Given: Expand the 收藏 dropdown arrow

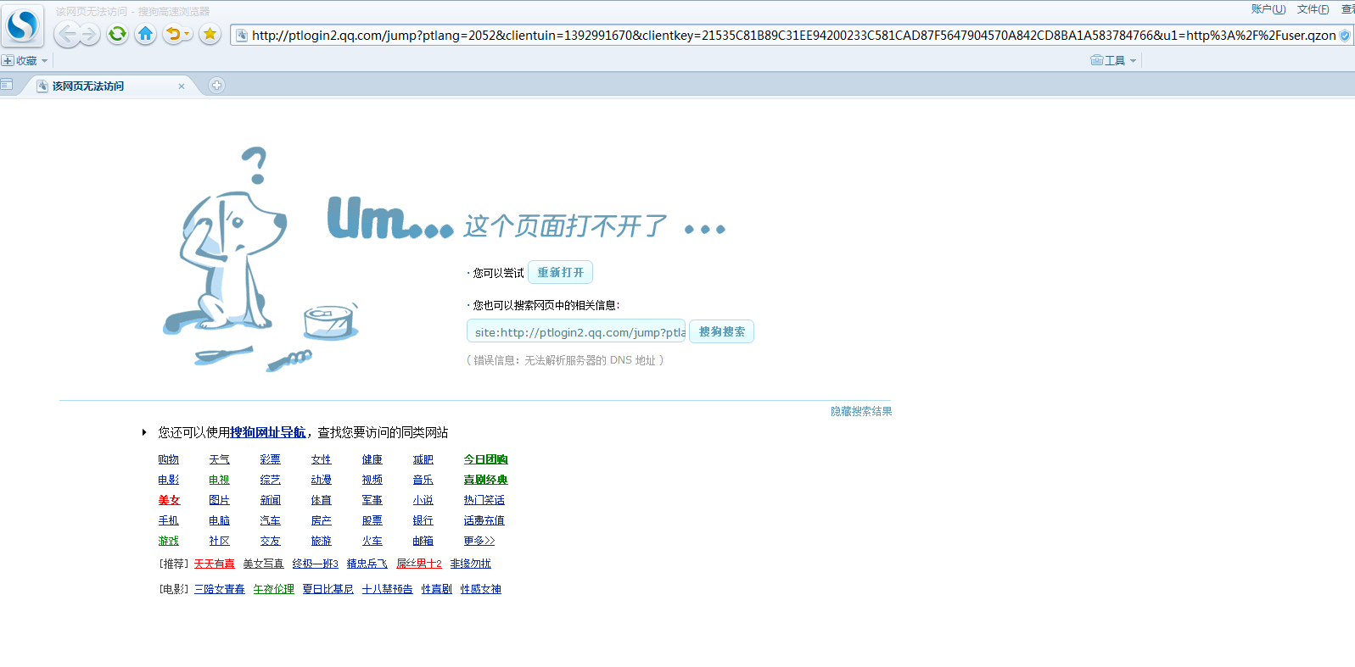Looking at the screenshot, I should [x=45, y=61].
